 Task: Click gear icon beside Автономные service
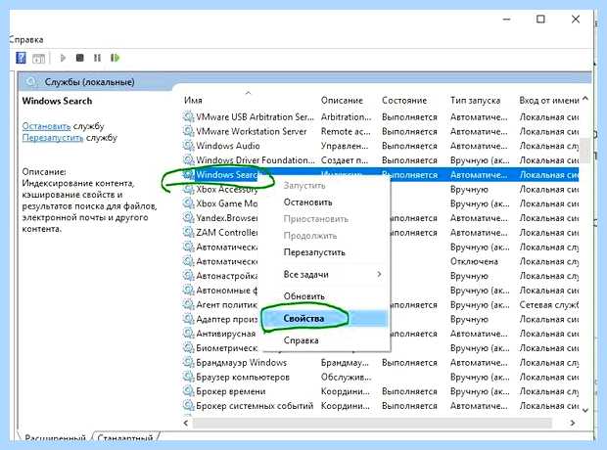(188, 291)
